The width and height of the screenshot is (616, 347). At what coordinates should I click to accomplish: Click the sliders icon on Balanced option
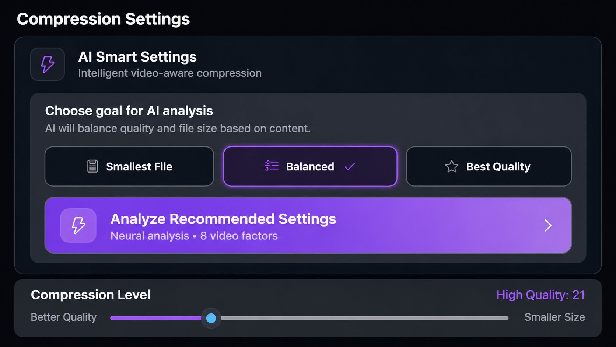(x=272, y=166)
